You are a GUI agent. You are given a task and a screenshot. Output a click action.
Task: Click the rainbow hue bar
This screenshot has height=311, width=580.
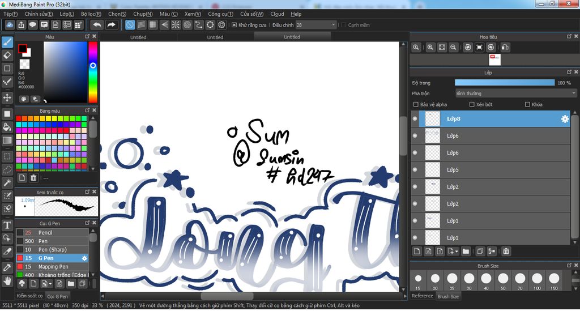[x=93, y=72]
